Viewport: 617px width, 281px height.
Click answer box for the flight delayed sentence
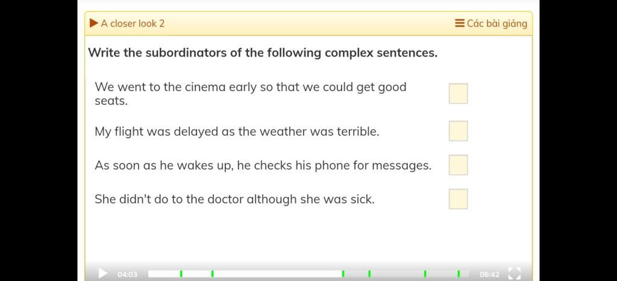tap(459, 131)
